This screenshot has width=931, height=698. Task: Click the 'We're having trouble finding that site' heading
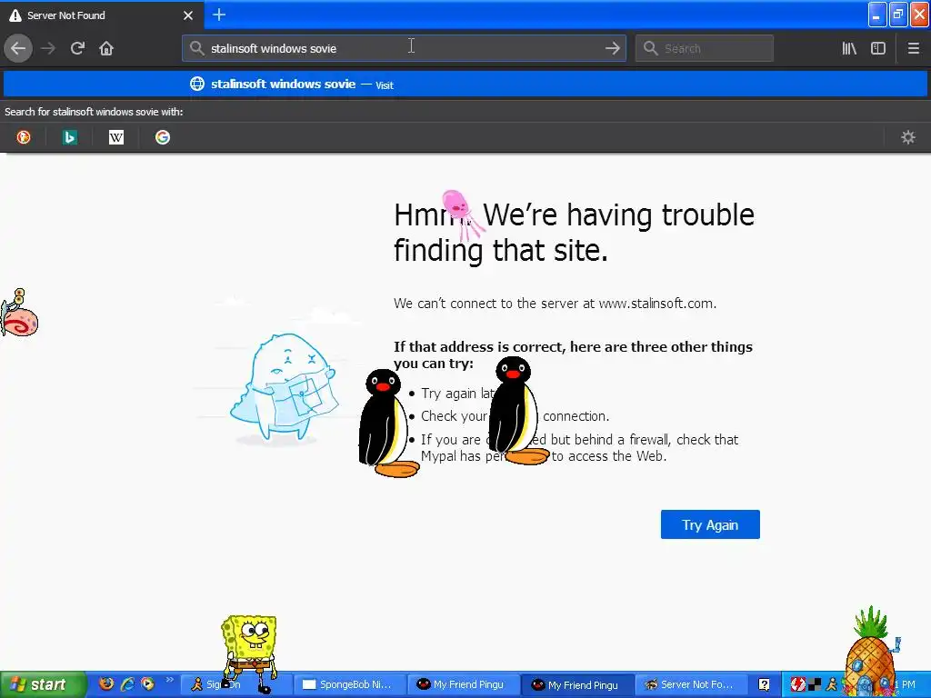click(x=574, y=232)
